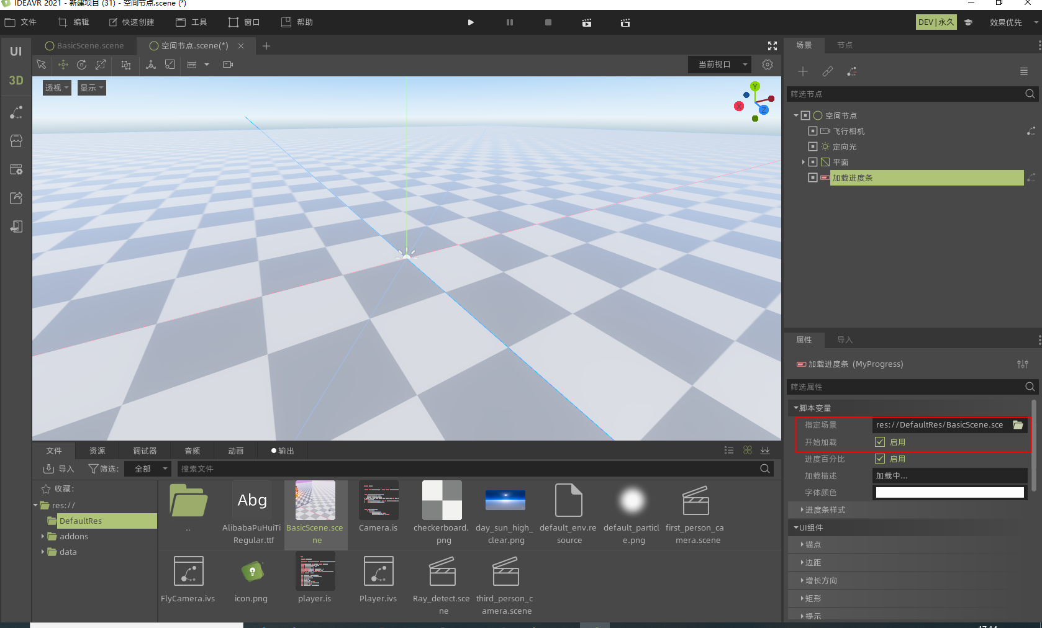
Task: Open the 透视 perspective dropdown
Action: [x=57, y=87]
